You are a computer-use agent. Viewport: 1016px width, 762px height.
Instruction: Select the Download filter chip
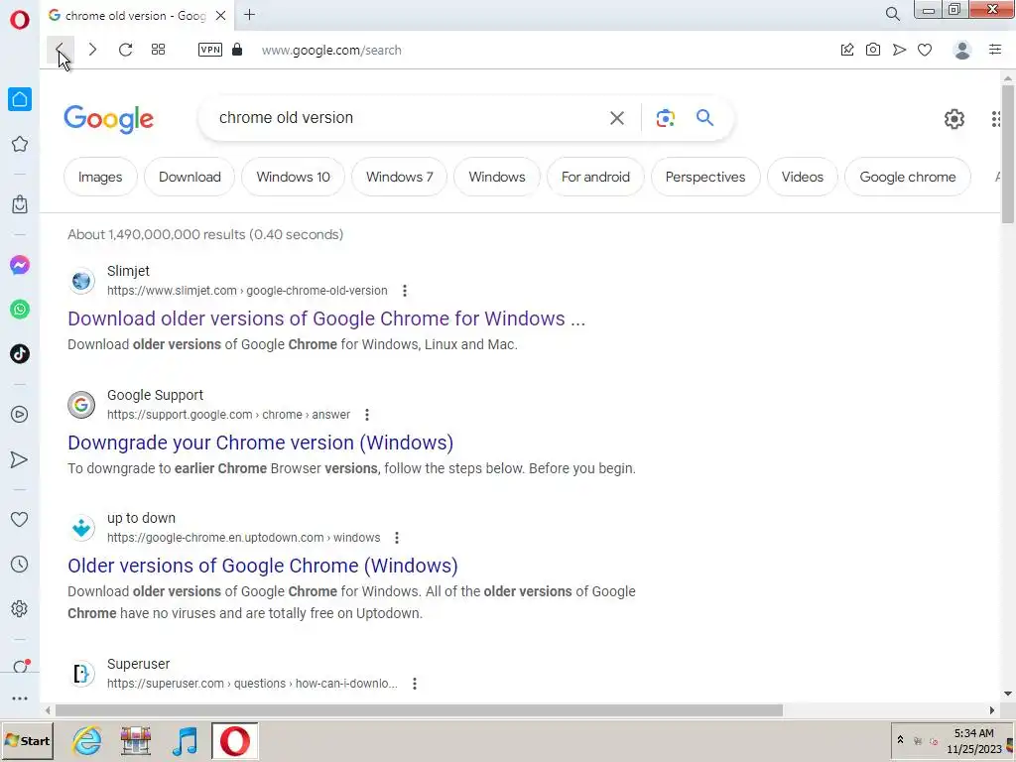190,177
